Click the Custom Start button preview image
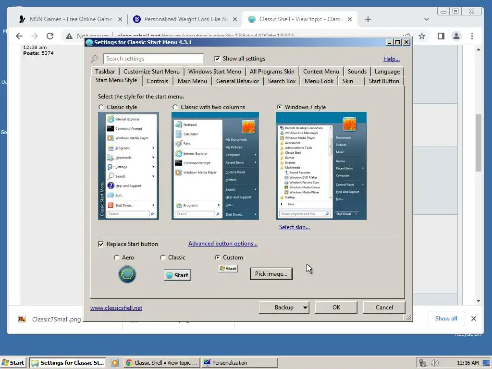This screenshot has height=369, width=492. tap(228, 269)
